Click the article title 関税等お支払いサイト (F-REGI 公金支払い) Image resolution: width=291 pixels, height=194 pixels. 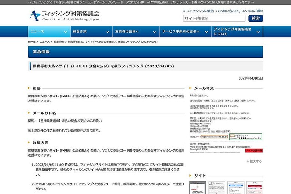coord(103,66)
